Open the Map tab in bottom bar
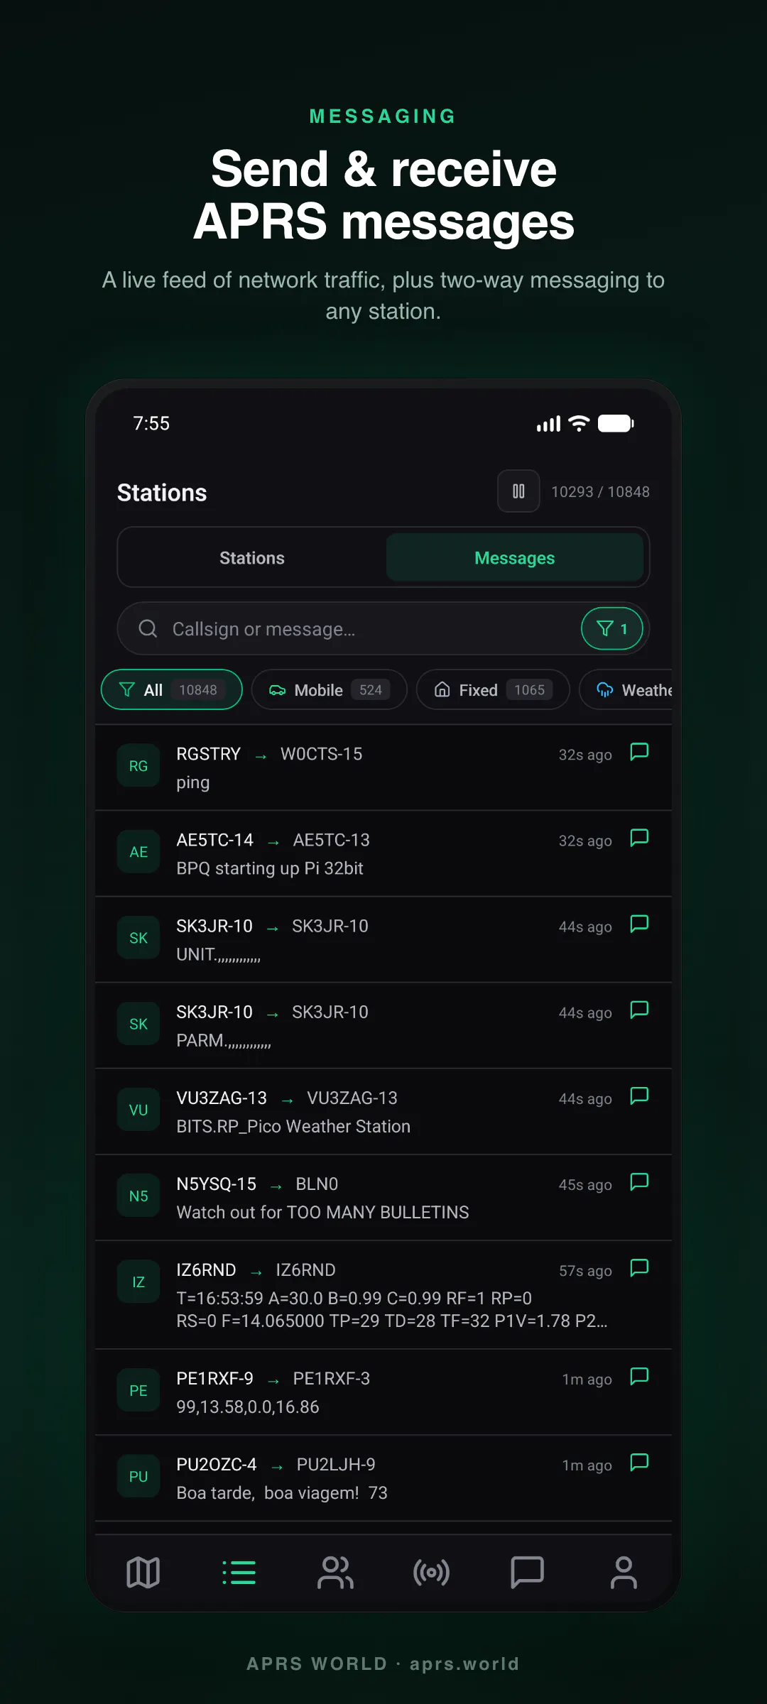 [143, 1573]
